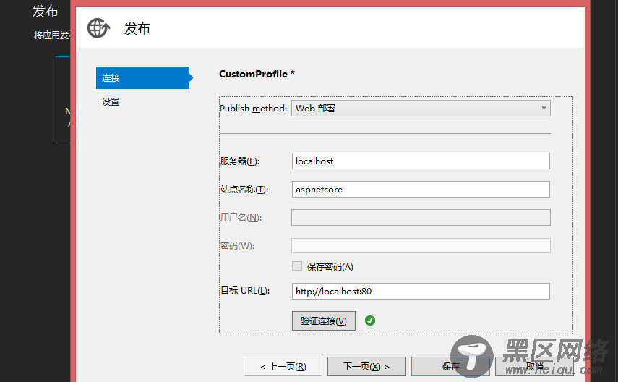
Task: Toggle the 保存密码(A) checkbox
Action: coord(297,266)
